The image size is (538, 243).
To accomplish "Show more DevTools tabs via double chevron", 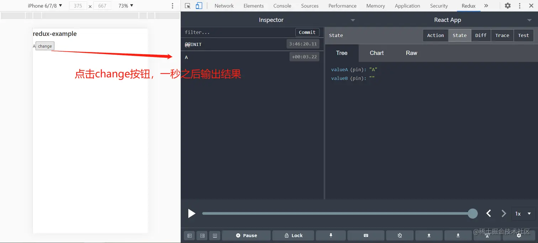I will point(486,6).
